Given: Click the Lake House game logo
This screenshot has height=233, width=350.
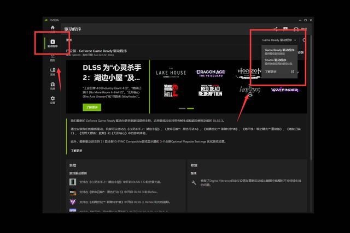Looking at the screenshot, I should pyautogui.click(x=170, y=73).
